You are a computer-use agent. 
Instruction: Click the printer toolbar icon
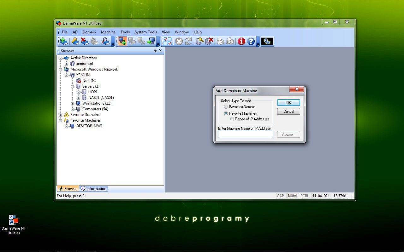[220, 41]
